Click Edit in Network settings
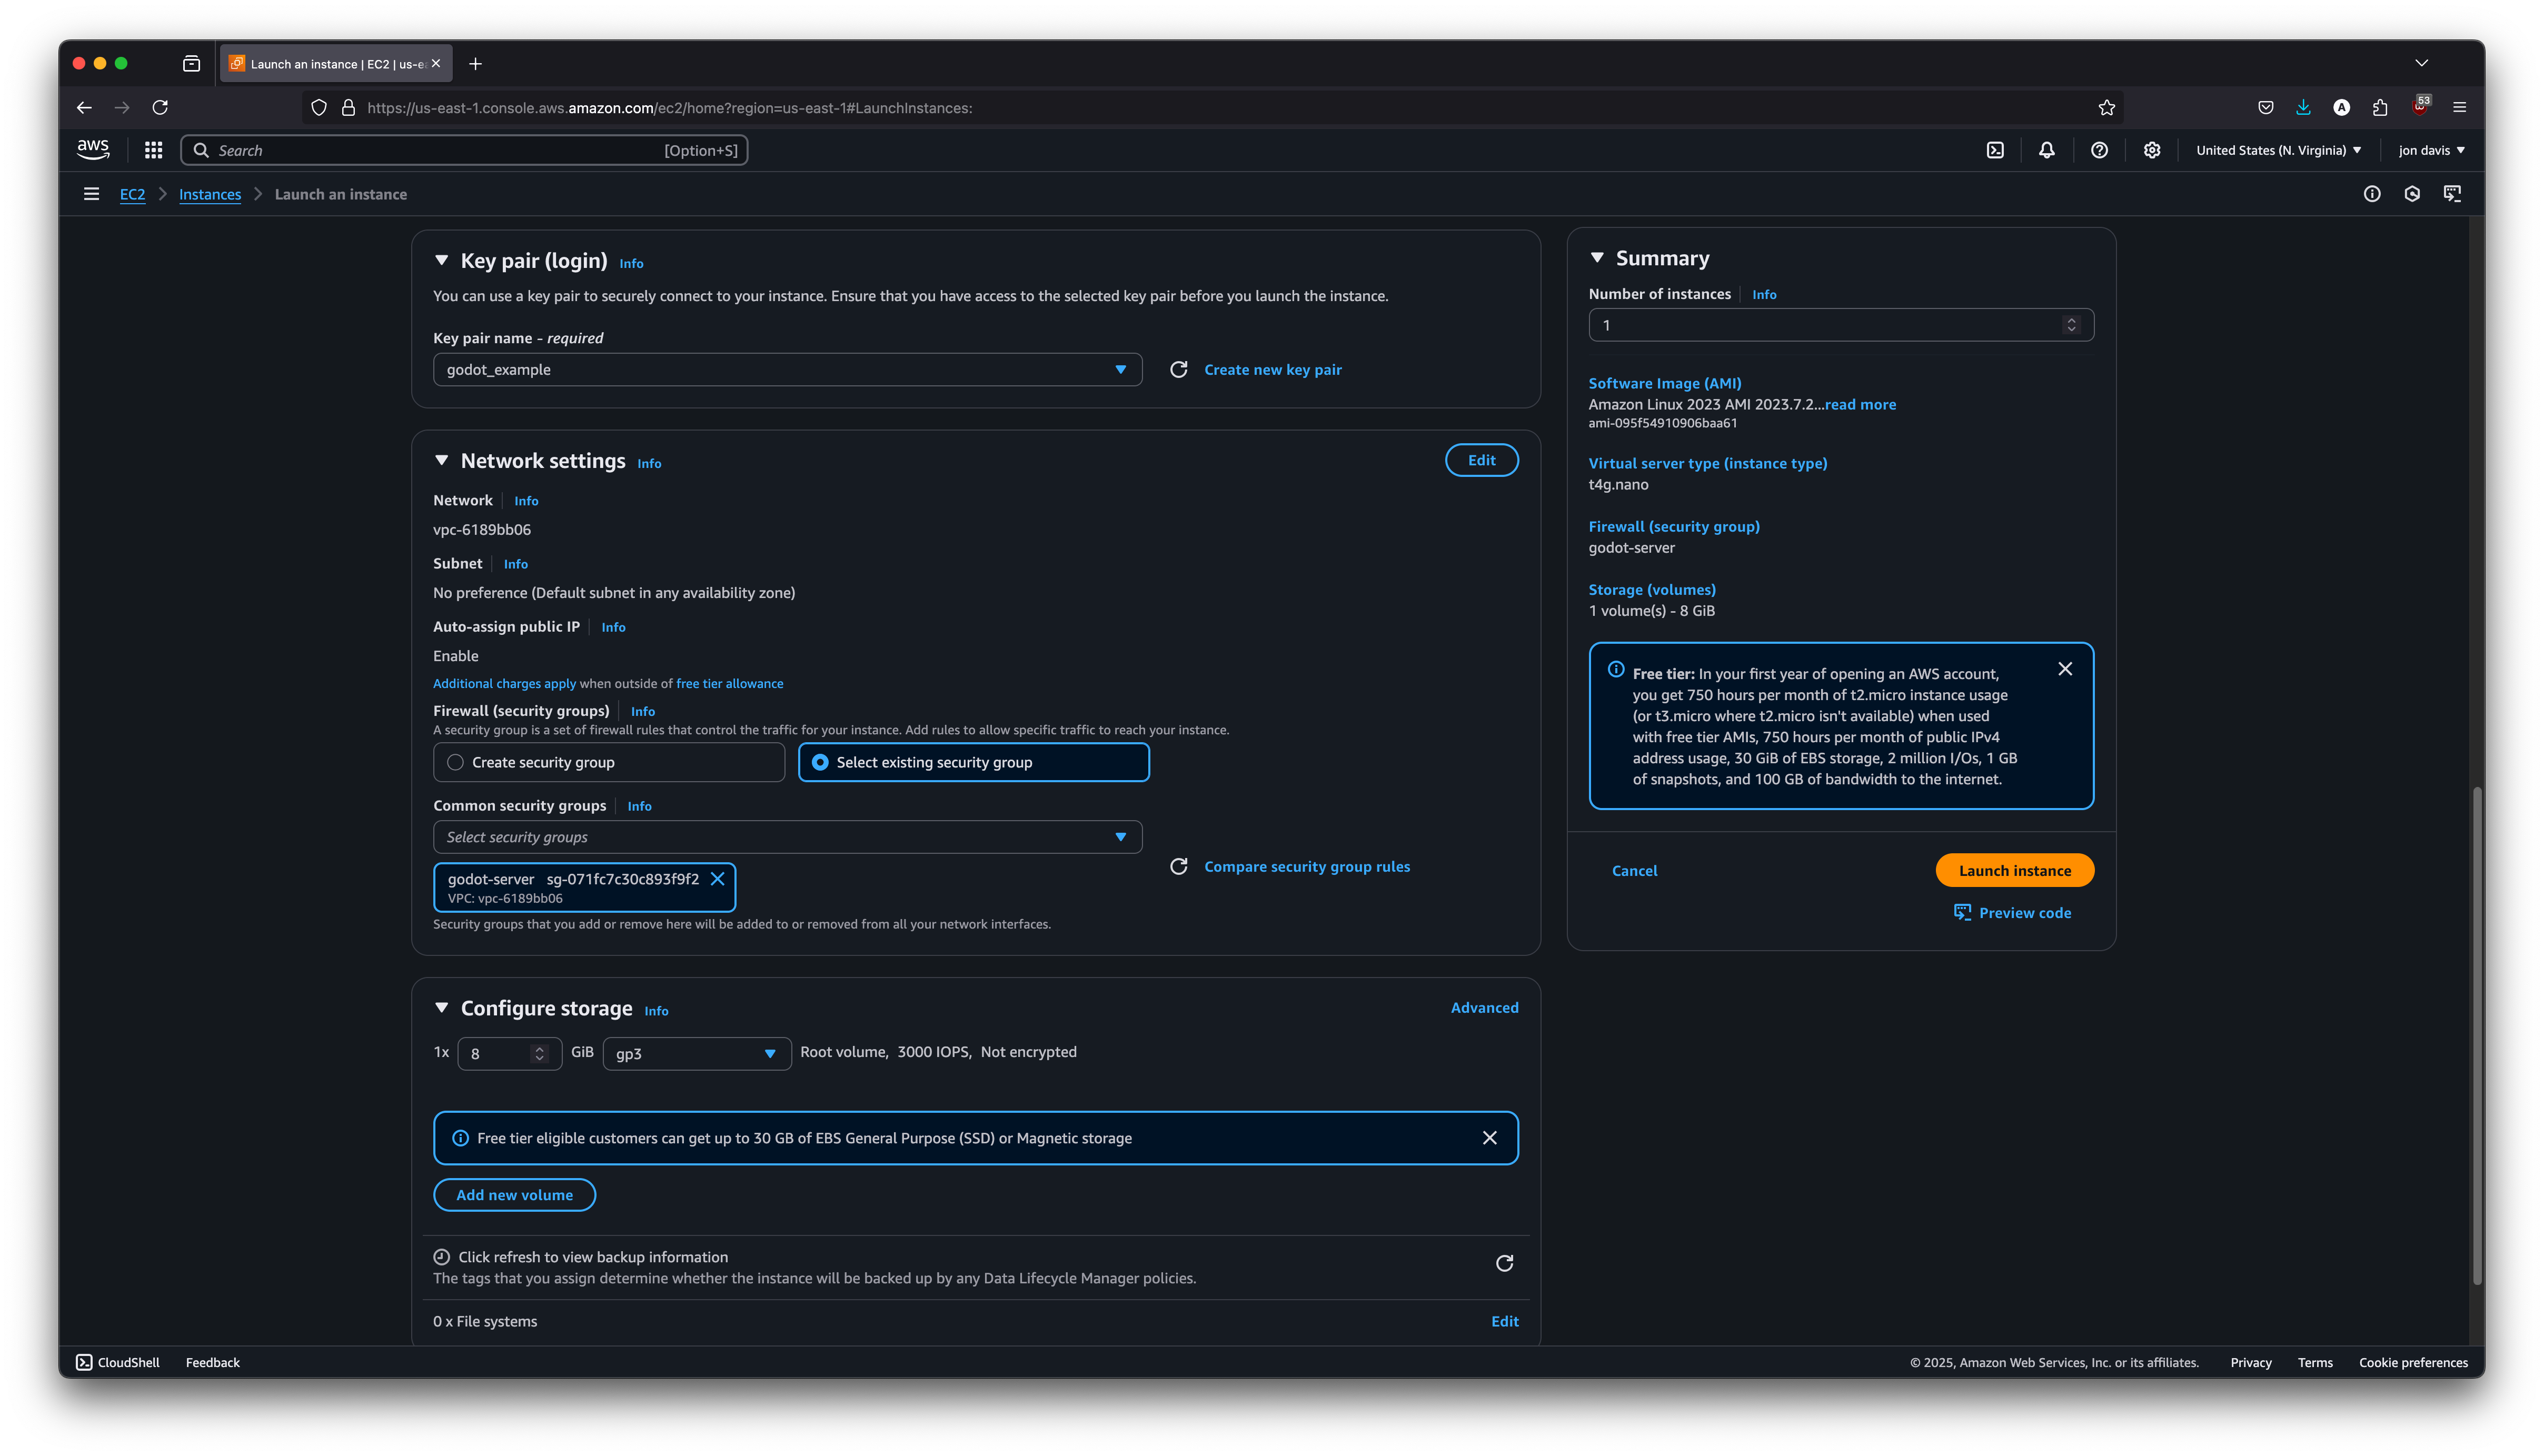This screenshot has width=2544, height=1456. tap(1481, 460)
